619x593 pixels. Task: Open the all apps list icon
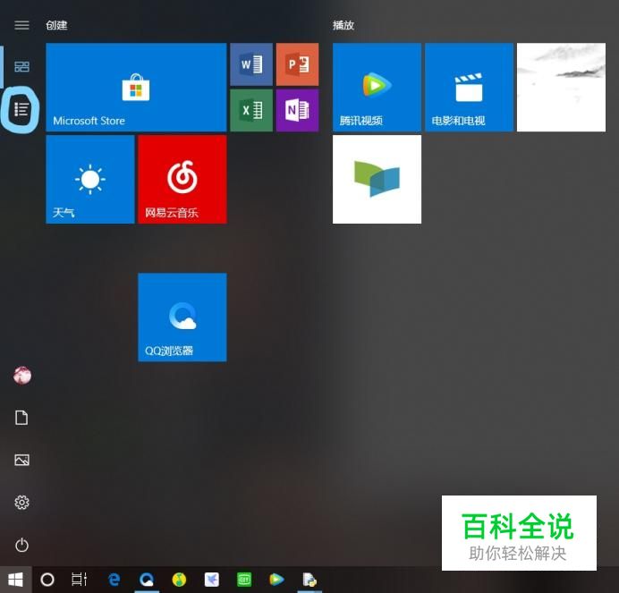pos(21,109)
